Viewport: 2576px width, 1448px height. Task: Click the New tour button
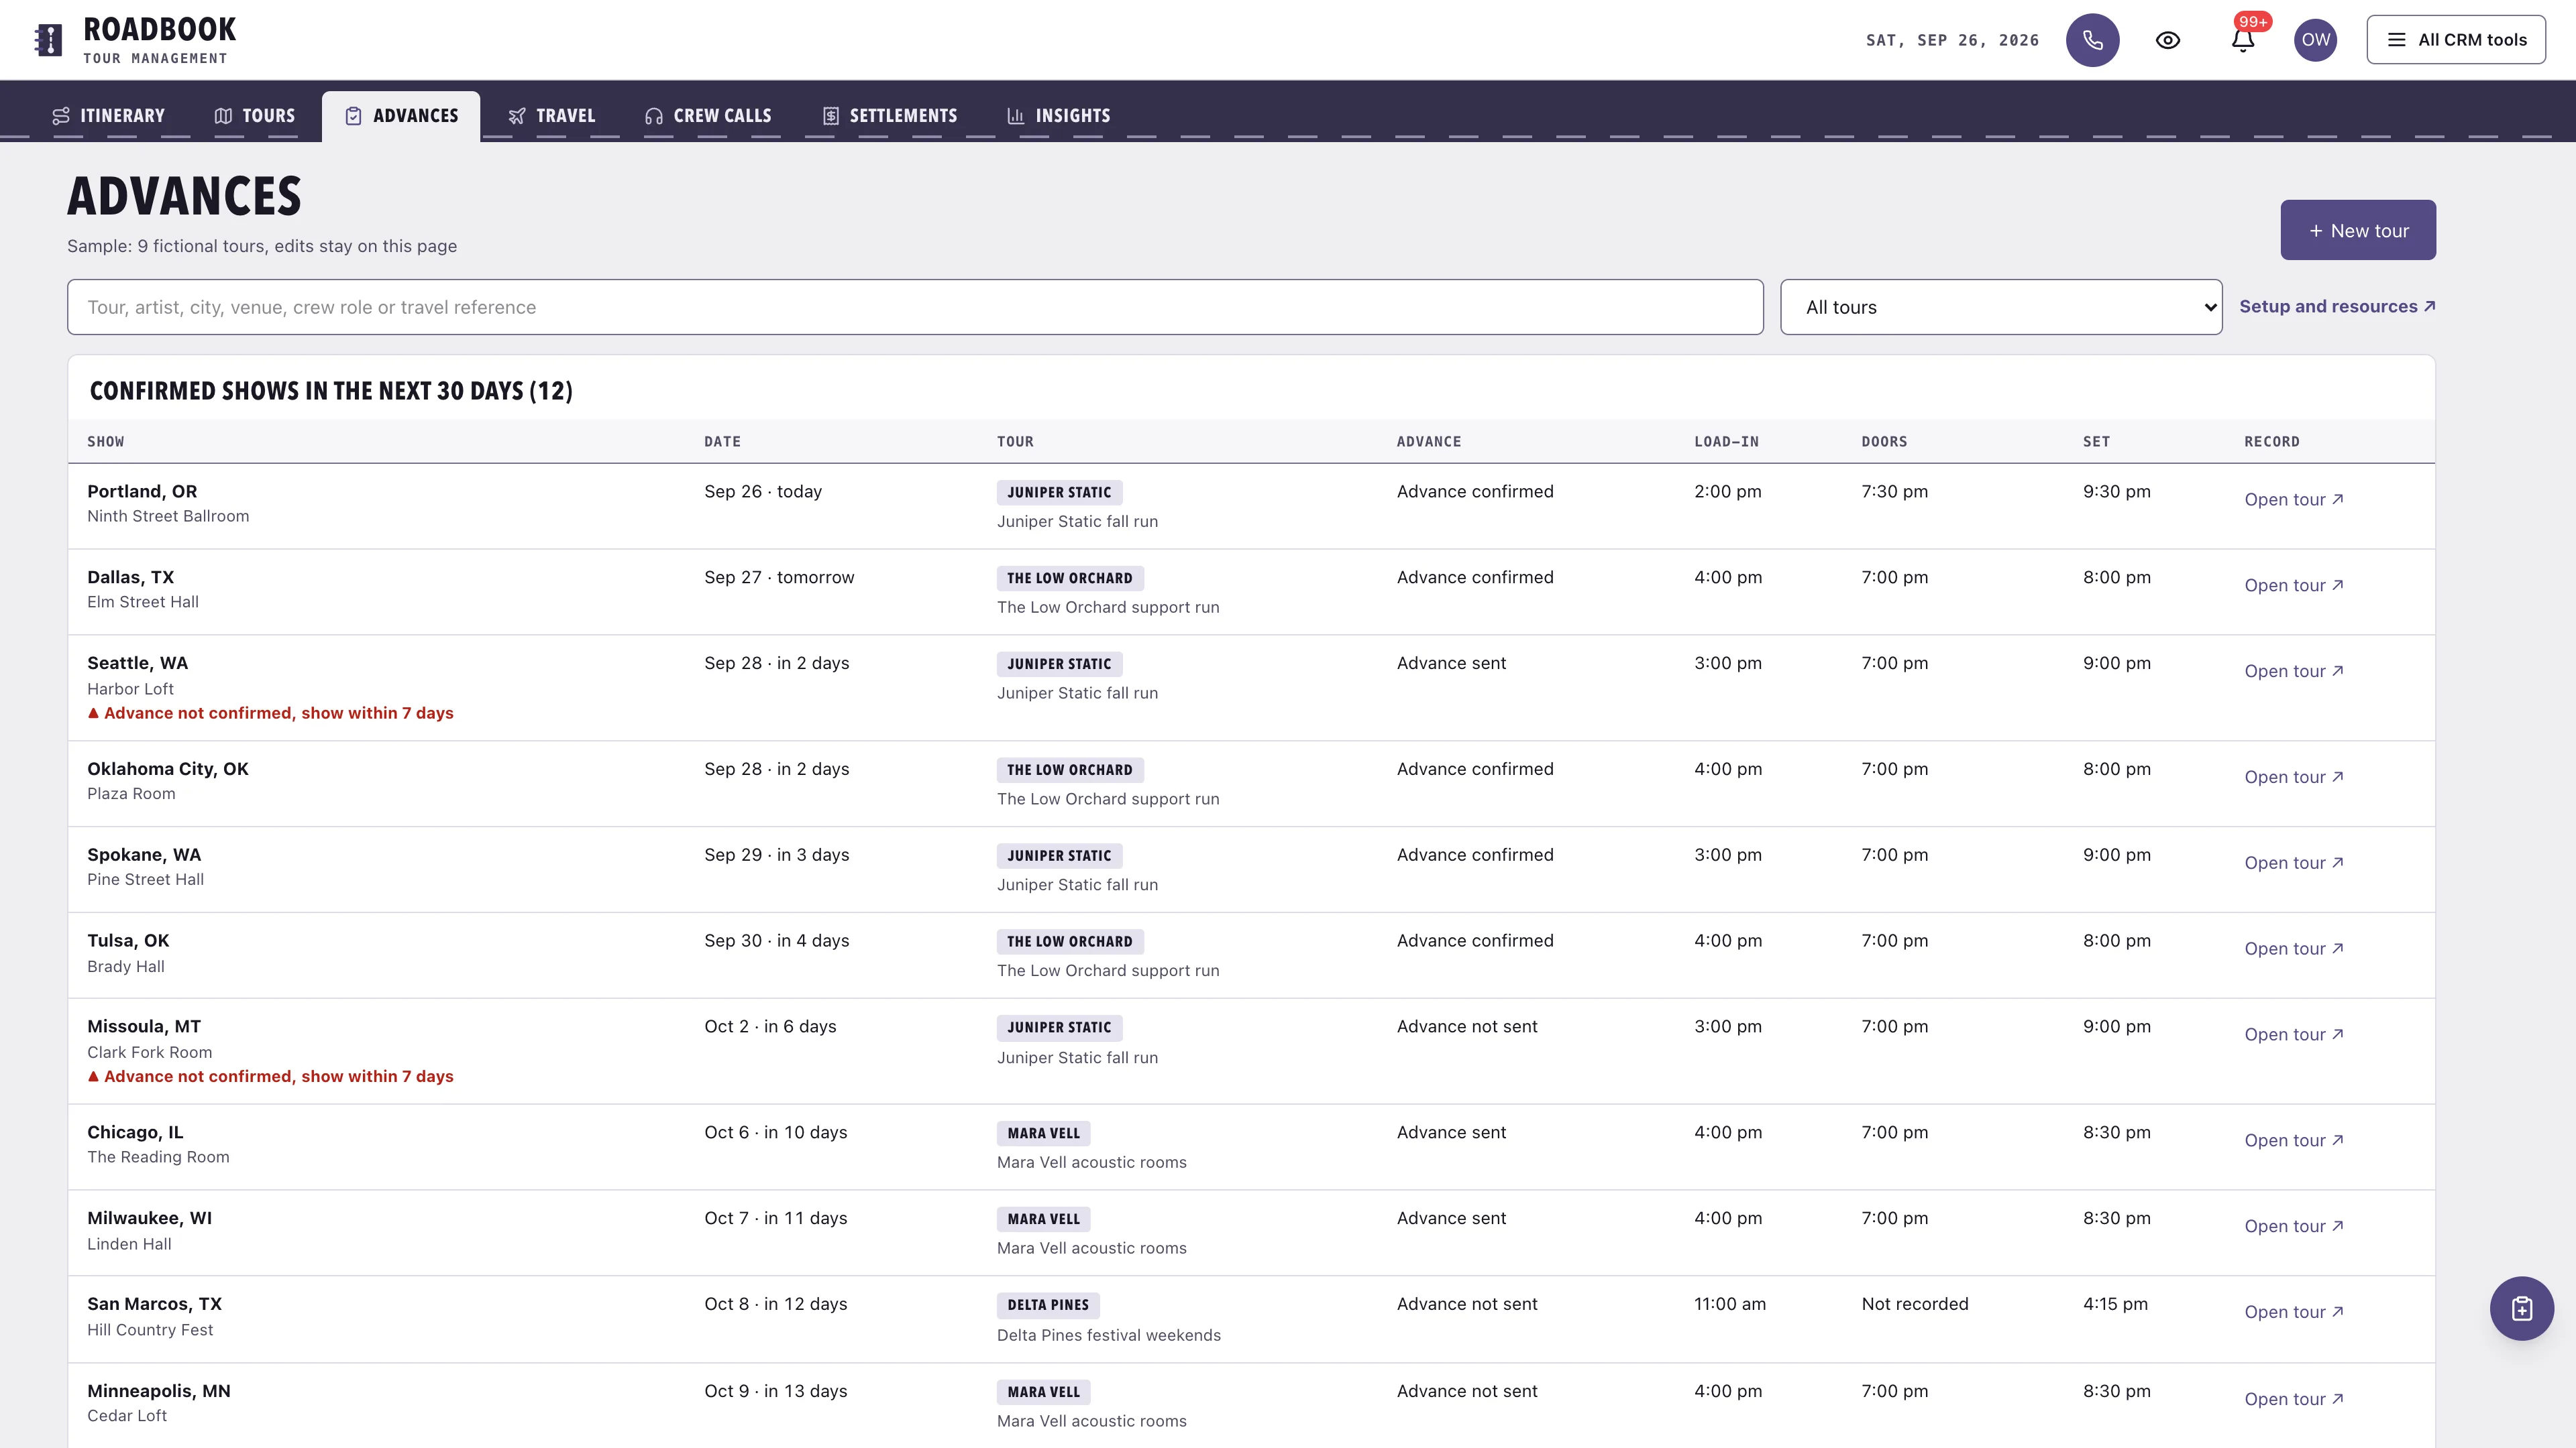tap(2358, 230)
